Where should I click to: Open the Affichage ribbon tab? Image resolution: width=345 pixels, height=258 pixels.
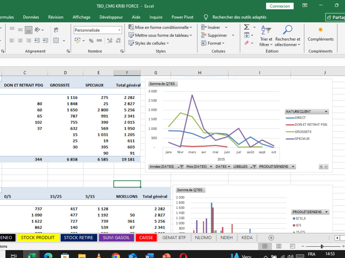click(81, 17)
